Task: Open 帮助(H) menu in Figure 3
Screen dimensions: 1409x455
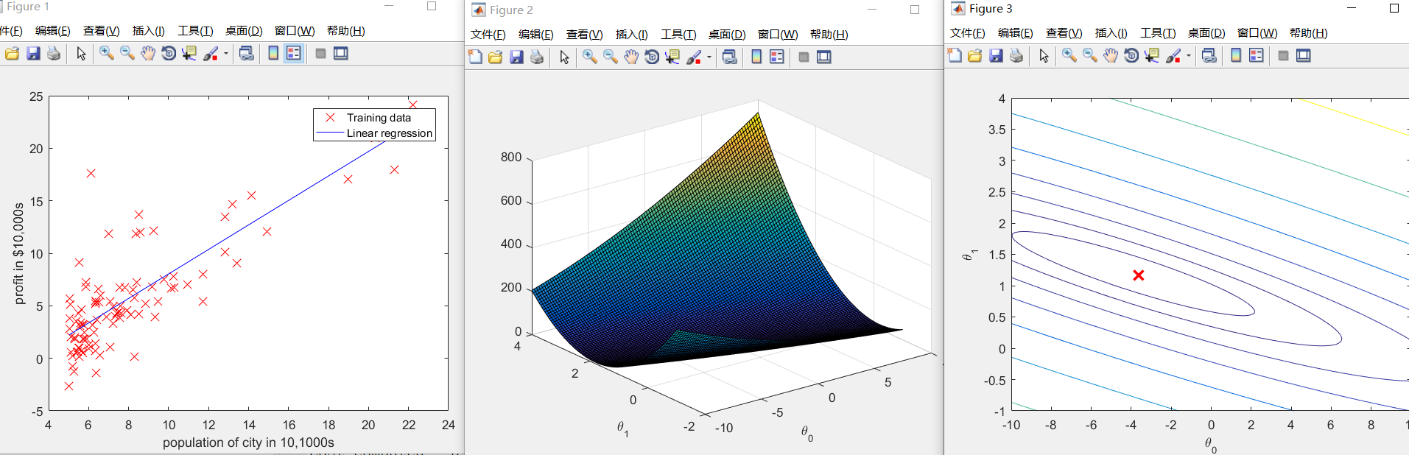Action: (1309, 33)
